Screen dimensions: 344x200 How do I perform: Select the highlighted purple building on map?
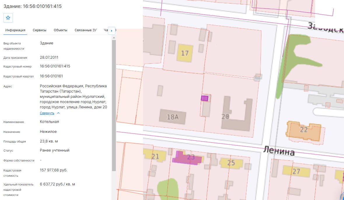pos(205,98)
